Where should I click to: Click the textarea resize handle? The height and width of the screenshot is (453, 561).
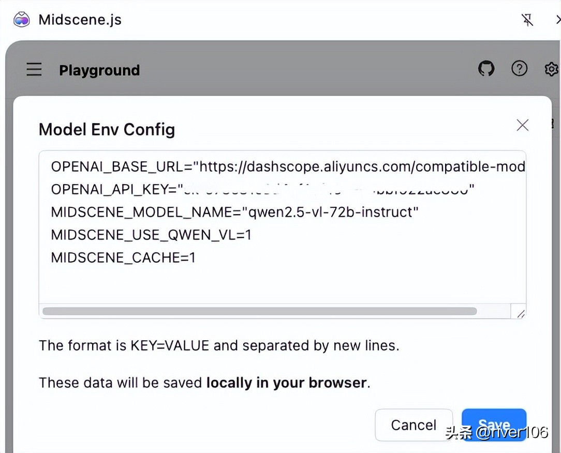[520, 313]
